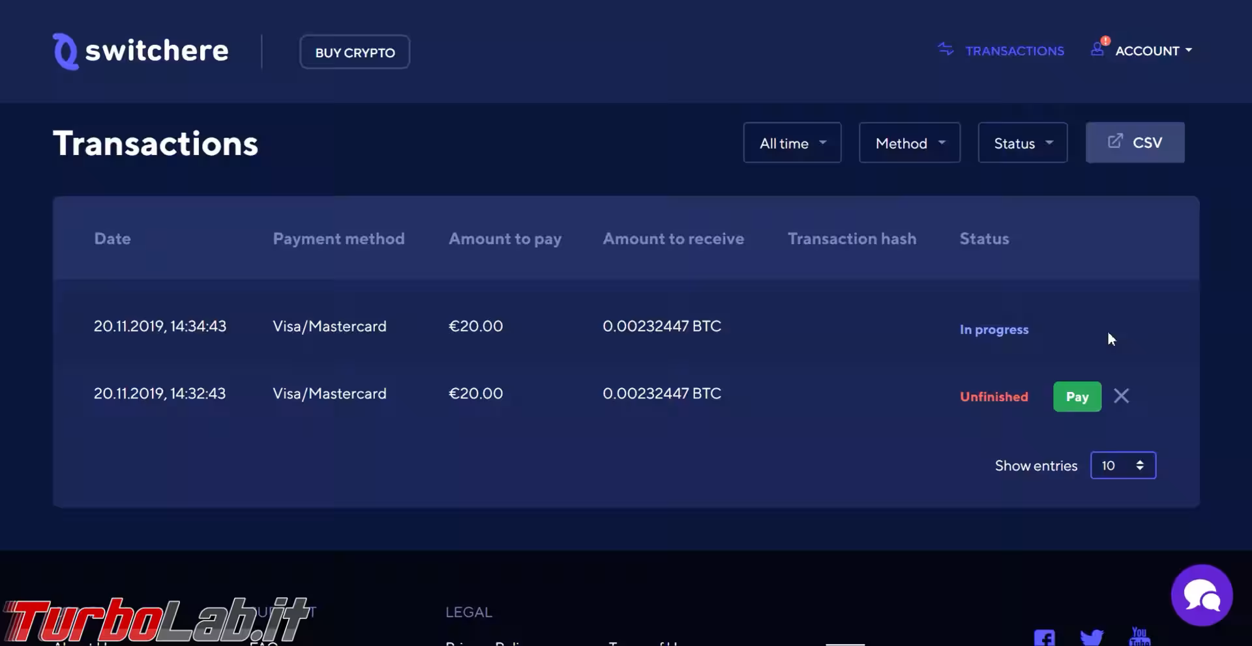Sort the table by Date column
Screen dimensions: 1252x646
tap(112, 238)
